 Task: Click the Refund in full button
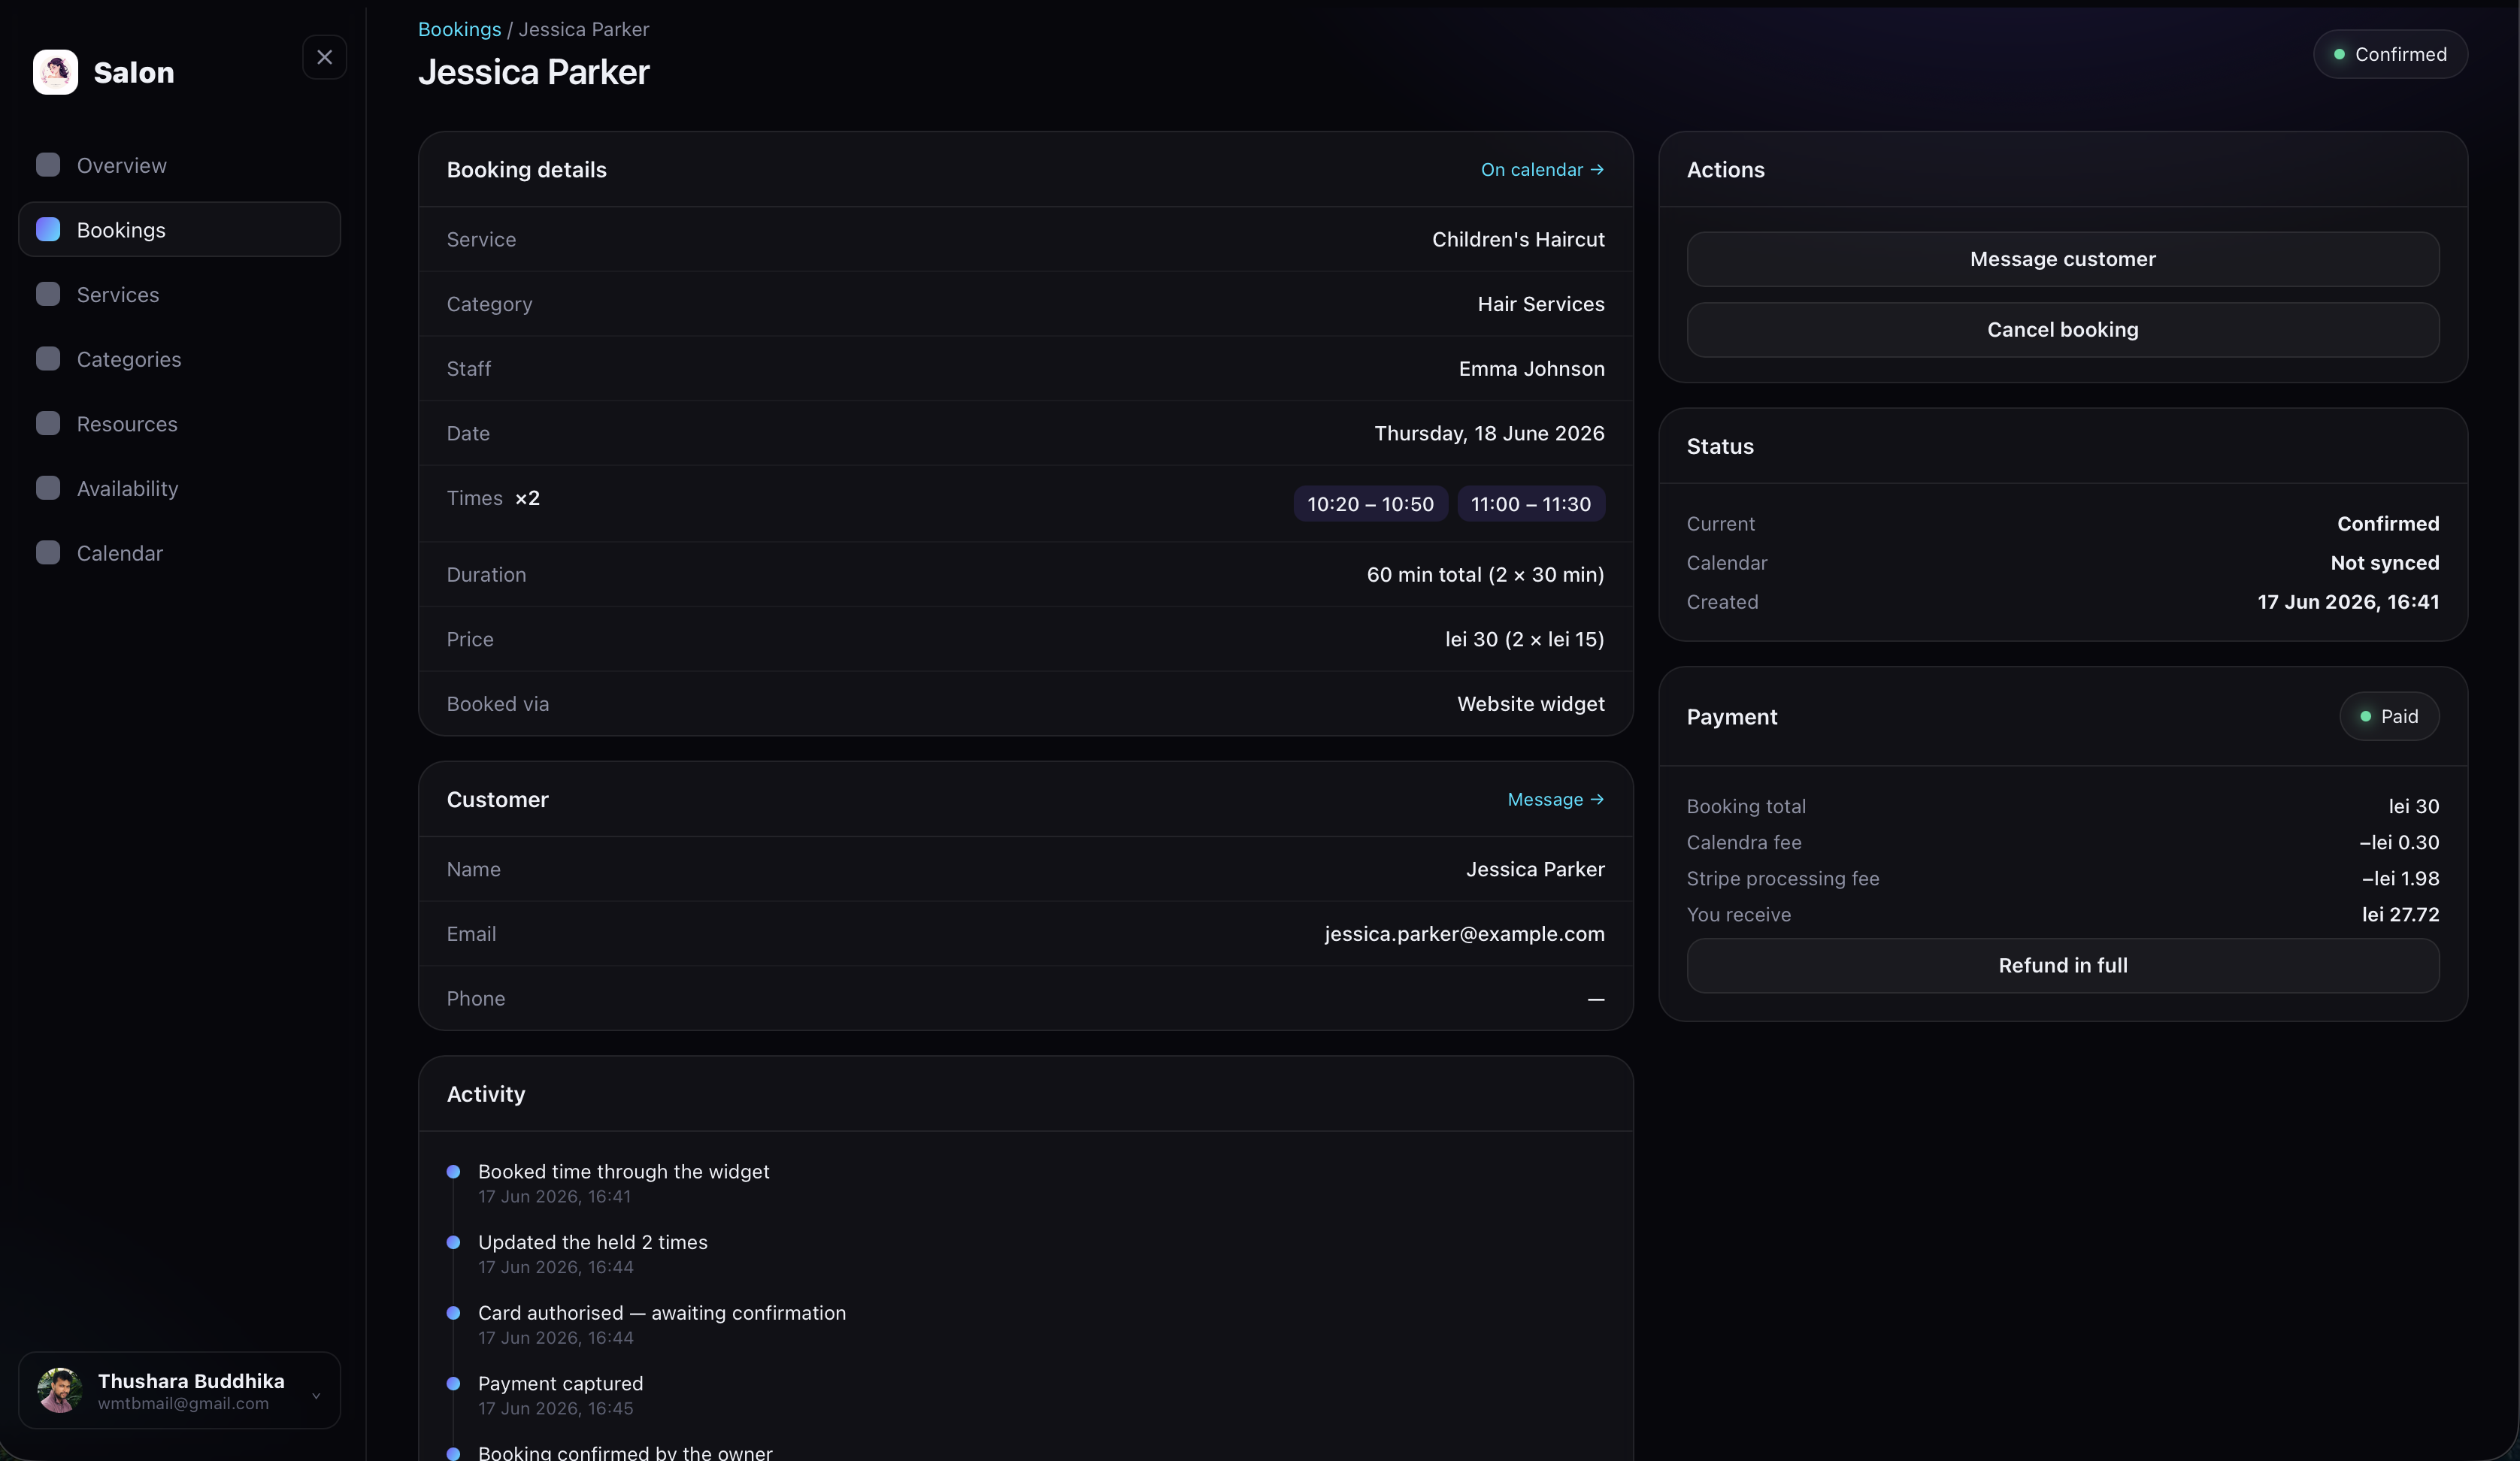pyautogui.click(x=2062, y=965)
